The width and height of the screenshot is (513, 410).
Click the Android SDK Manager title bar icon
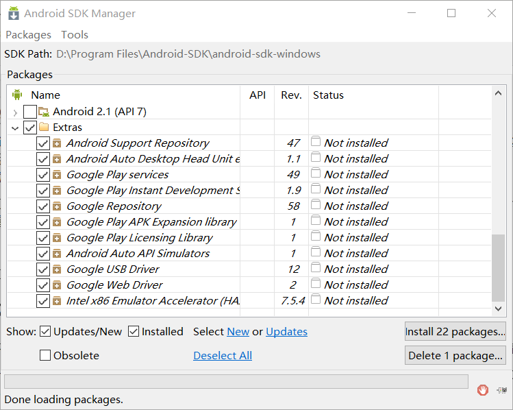[x=14, y=13]
